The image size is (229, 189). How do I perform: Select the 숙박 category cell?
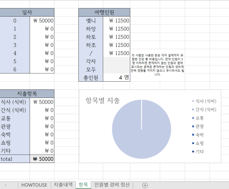(15, 135)
